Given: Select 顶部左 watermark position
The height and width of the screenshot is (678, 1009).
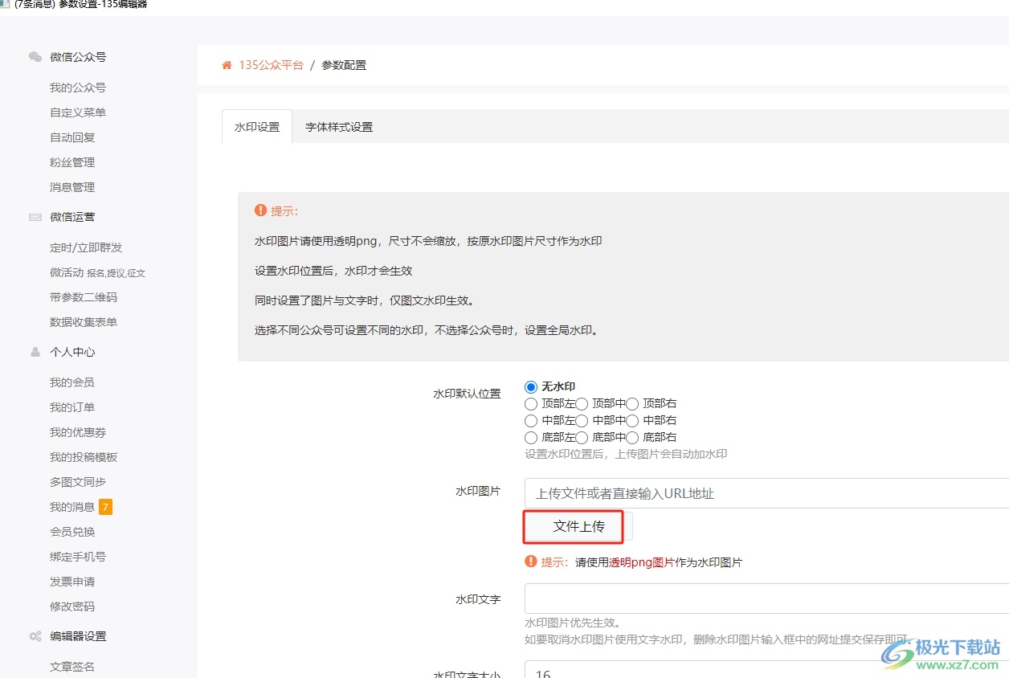Looking at the screenshot, I should pyautogui.click(x=531, y=403).
